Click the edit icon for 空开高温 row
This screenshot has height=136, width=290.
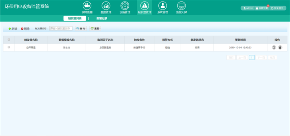click(x=274, y=48)
